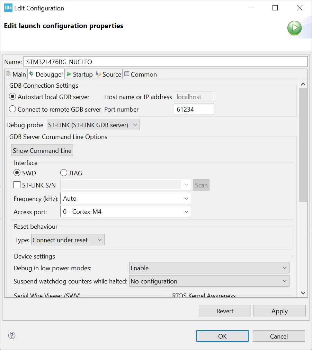Screen dimensions: 312x350
Task: Enable the ST-LINK S/N checkbox
Action: click(x=17, y=185)
